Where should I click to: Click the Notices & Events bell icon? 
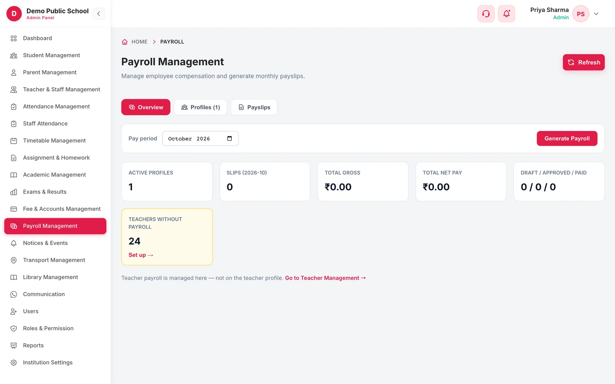14,243
